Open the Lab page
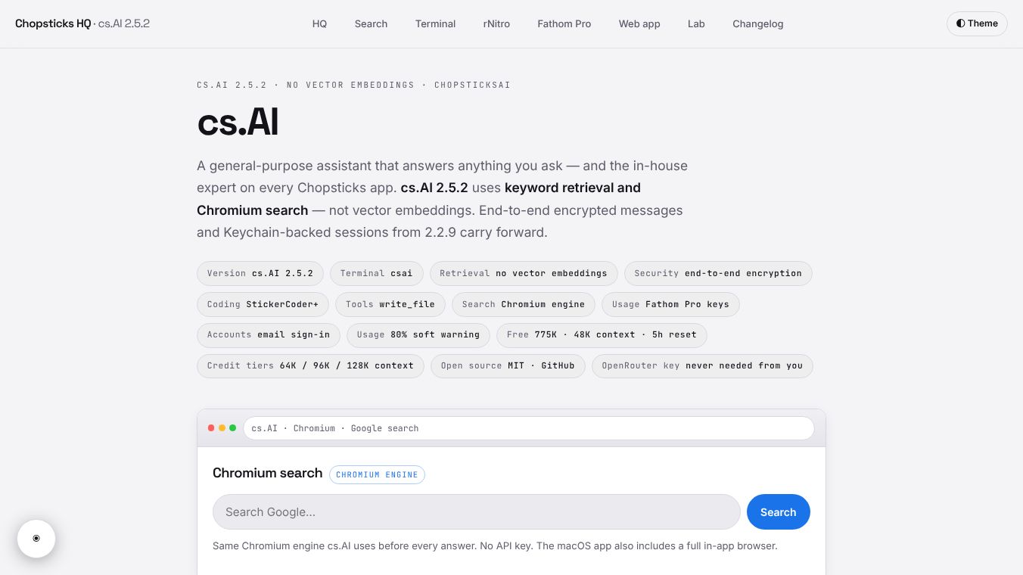This screenshot has width=1023, height=575. (696, 23)
